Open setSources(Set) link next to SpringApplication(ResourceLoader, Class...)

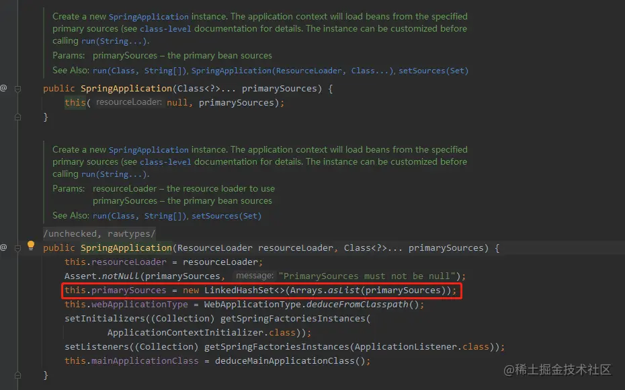point(433,71)
